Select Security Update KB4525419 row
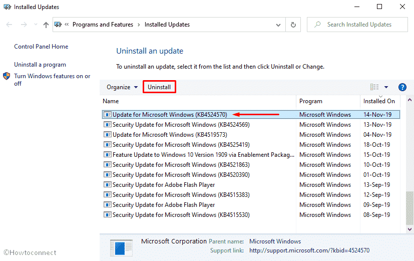414x261 pixels. tap(251, 145)
